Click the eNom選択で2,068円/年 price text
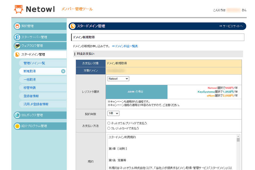The image size is (255, 170). click(222, 96)
